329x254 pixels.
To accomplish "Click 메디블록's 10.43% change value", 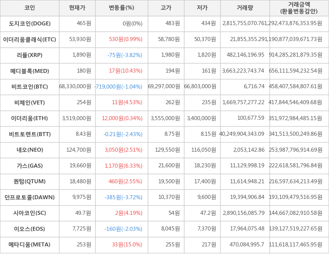I will point(121,71).
